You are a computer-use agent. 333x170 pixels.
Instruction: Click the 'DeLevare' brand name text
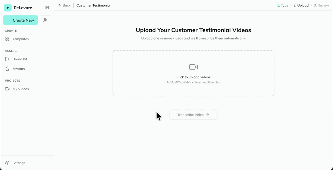[x=23, y=8]
